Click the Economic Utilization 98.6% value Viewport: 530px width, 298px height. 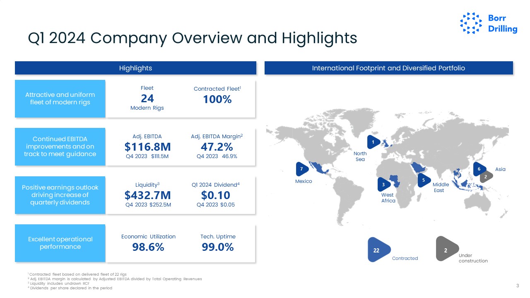(x=148, y=247)
